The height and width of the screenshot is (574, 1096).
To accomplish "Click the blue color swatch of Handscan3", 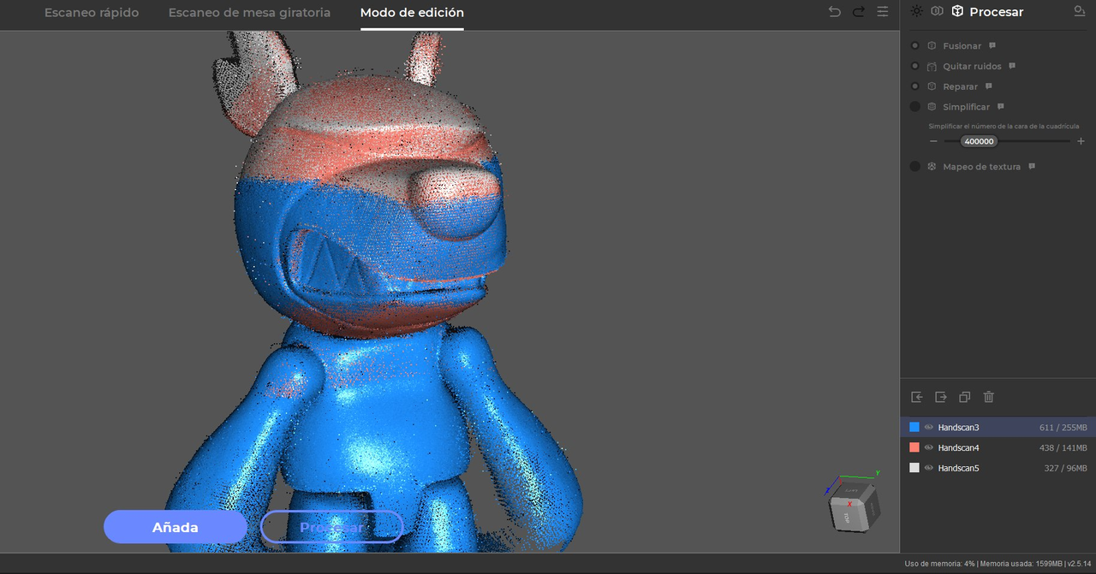I will 914,427.
